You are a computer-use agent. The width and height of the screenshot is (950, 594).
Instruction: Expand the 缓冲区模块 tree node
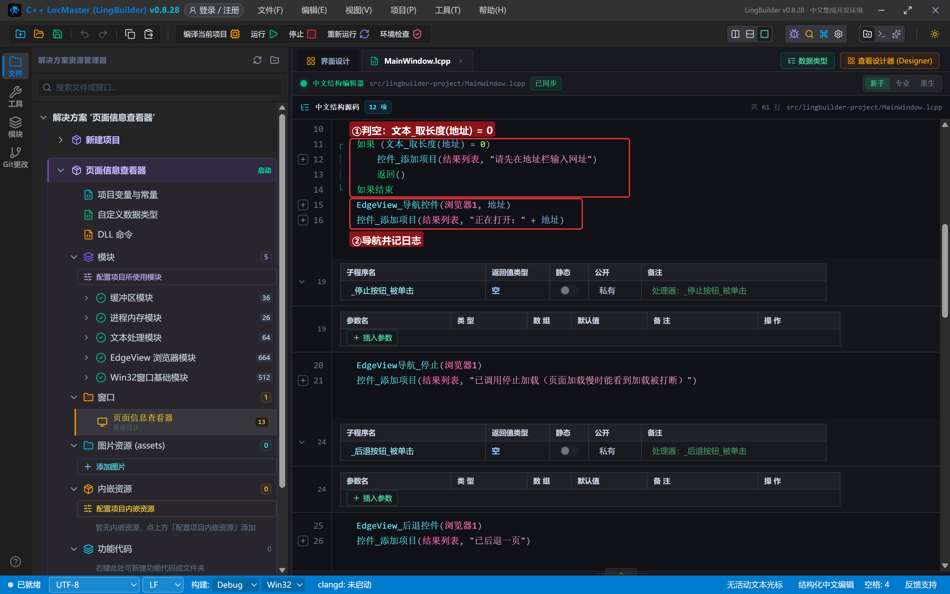click(86, 298)
